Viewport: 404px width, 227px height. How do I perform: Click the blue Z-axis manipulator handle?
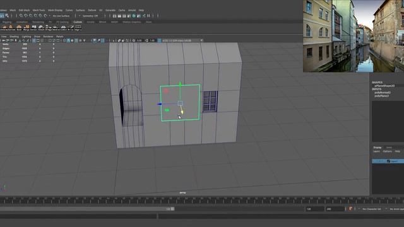coord(160,104)
